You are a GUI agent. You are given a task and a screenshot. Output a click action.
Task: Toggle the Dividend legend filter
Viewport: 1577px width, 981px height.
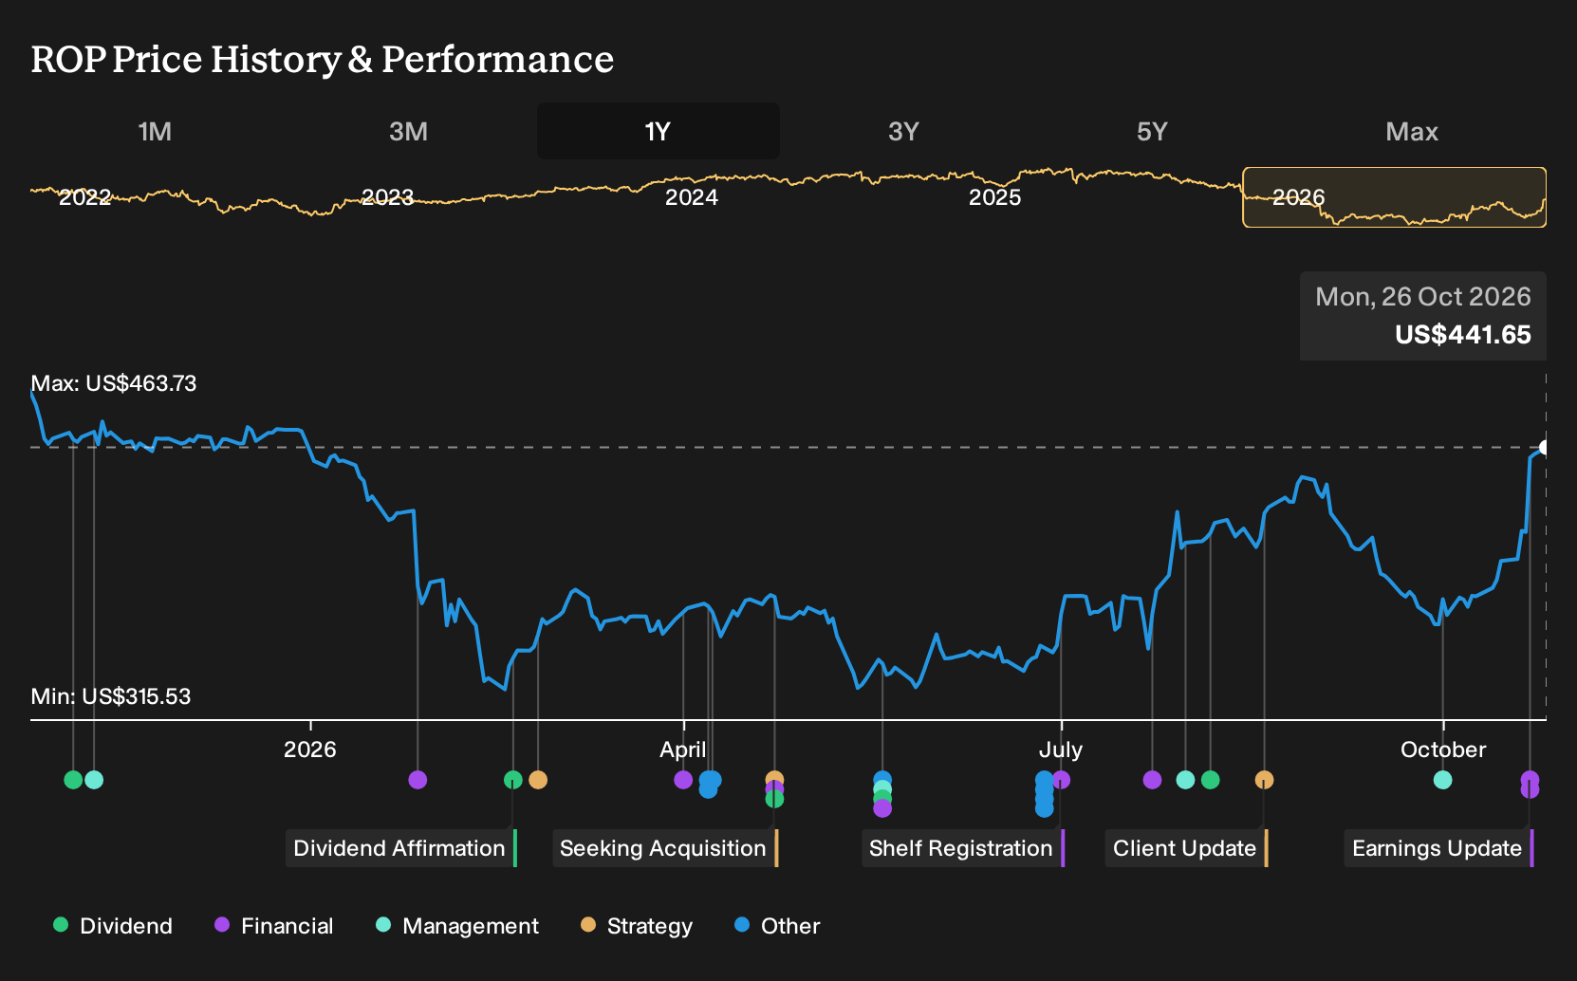pos(113,926)
